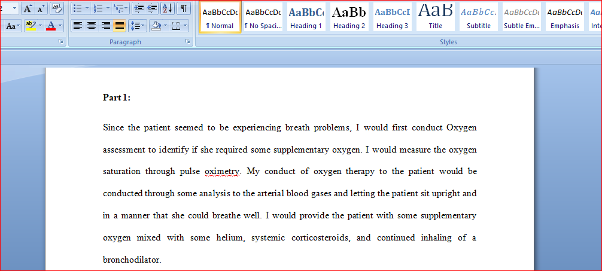Screen dimensions: 602x271
Task: Open the Shading color dropdown arrow
Action: point(166,26)
